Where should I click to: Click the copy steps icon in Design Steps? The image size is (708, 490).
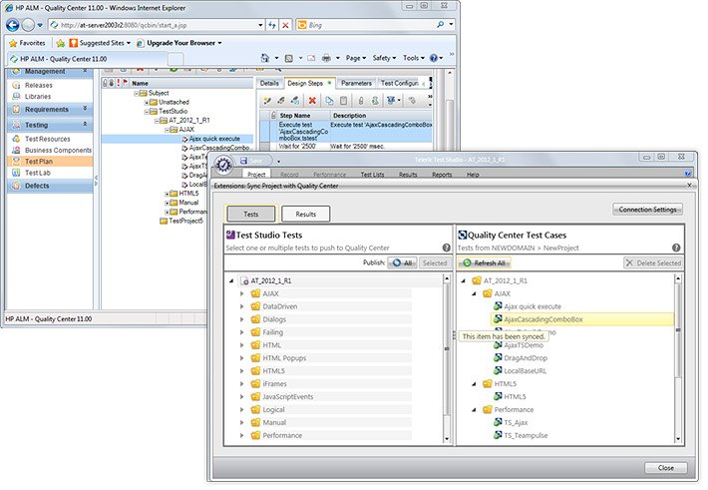click(329, 101)
